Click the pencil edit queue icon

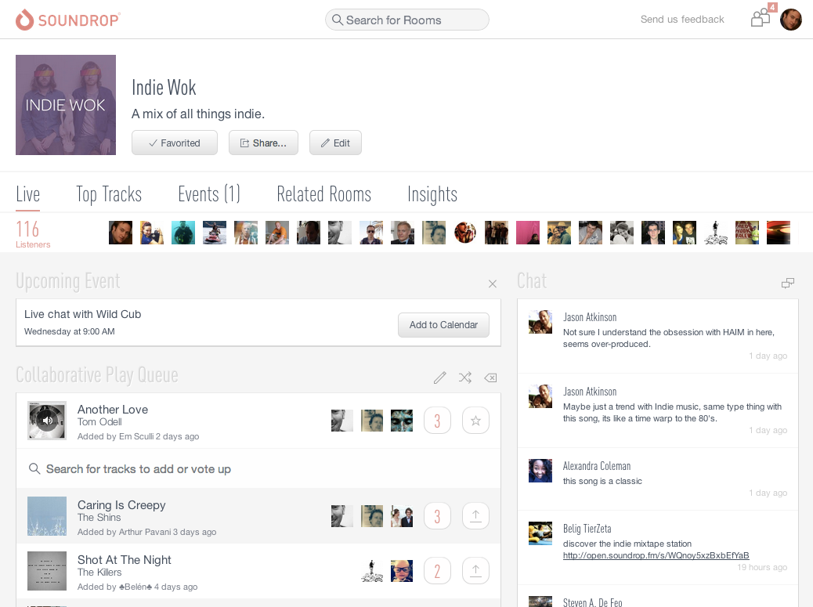pyautogui.click(x=439, y=378)
